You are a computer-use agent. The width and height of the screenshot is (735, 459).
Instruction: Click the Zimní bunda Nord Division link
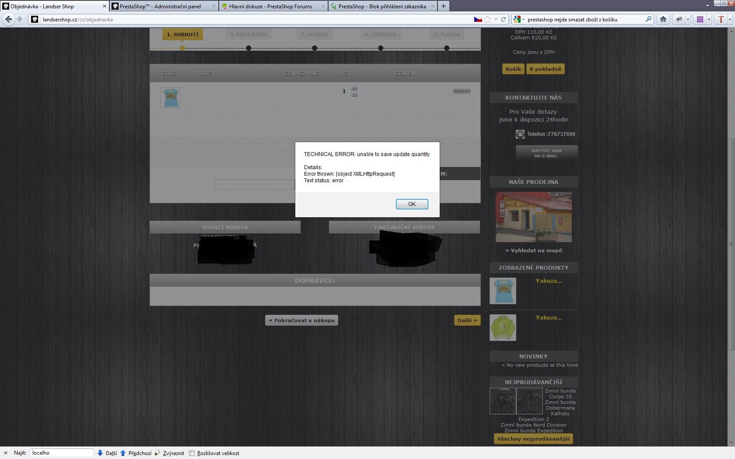[533, 425]
